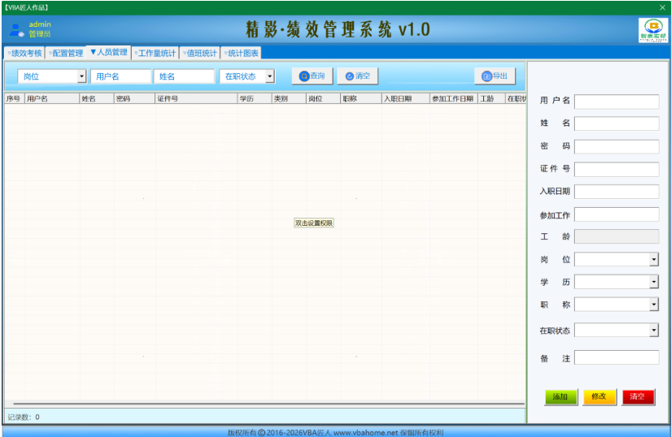Screen dimensions: 671x437
Task: Click the logo icon at top right
Action: coord(652,30)
